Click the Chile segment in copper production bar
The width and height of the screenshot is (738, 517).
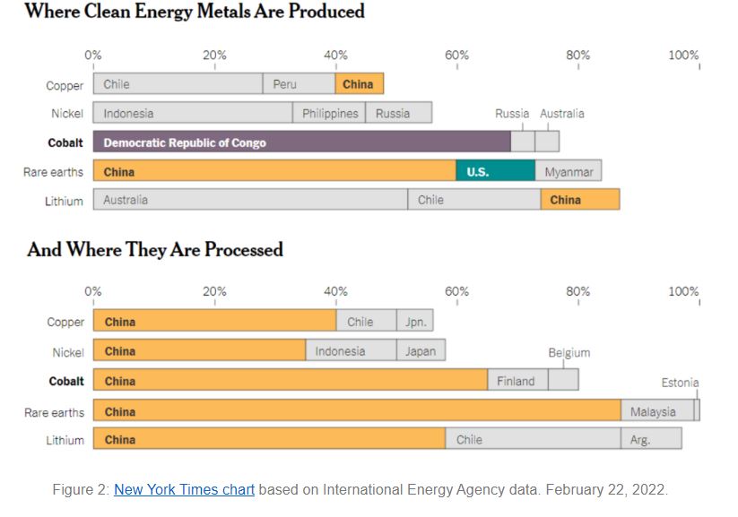178,84
